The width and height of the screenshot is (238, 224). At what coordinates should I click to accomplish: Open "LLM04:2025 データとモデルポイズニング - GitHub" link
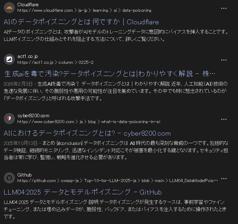point(83,192)
